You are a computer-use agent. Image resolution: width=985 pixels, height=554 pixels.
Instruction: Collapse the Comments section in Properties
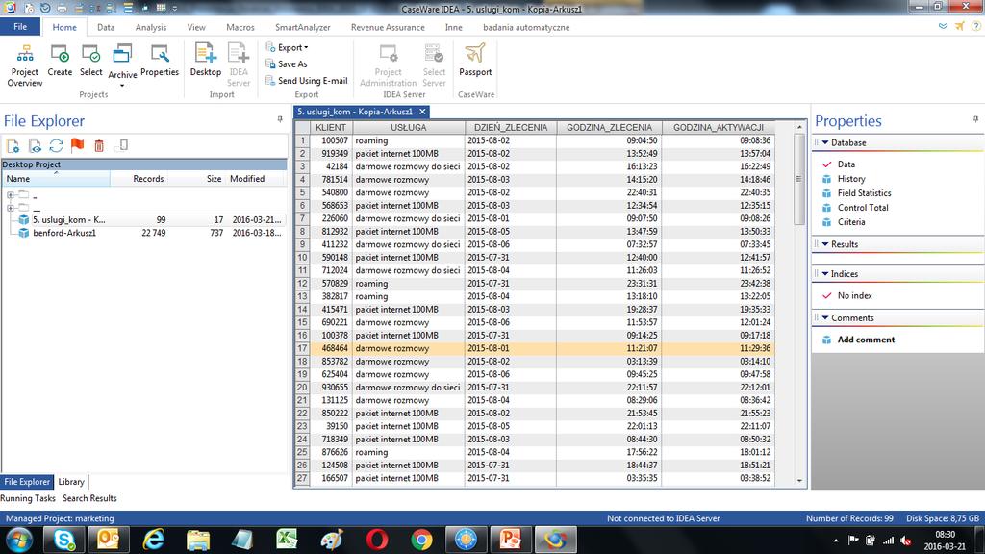pos(825,317)
